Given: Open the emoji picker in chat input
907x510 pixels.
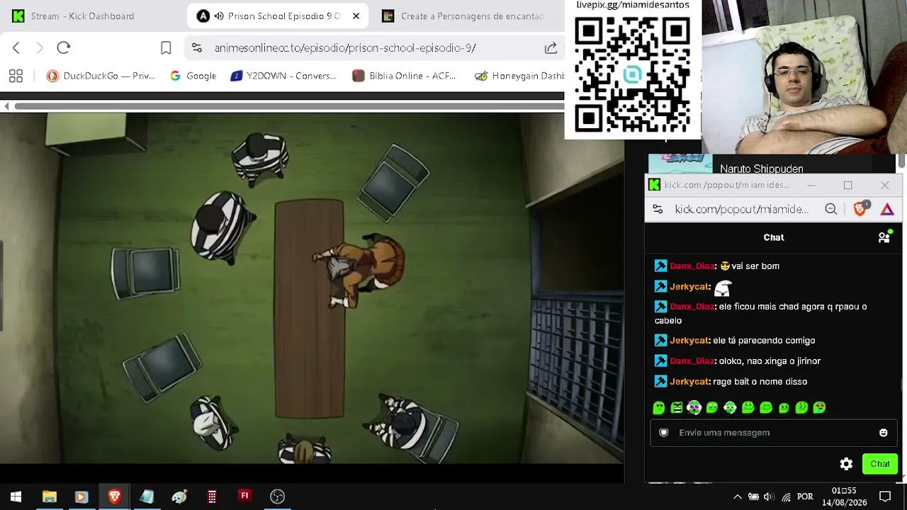Looking at the screenshot, I should coord(883,433).
